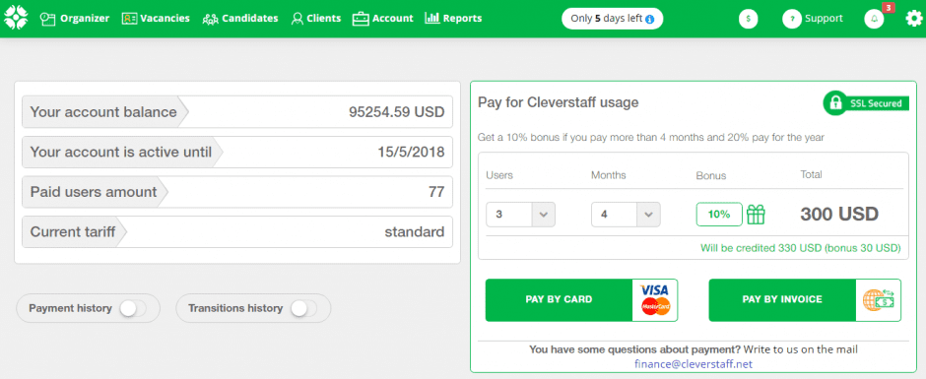Click the 'Only 5 days left' pill
The height and width of the screenshot is (379, 926).
(612, 19)
